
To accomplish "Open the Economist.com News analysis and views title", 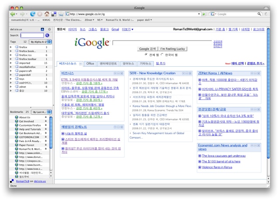I will (223, 147).
